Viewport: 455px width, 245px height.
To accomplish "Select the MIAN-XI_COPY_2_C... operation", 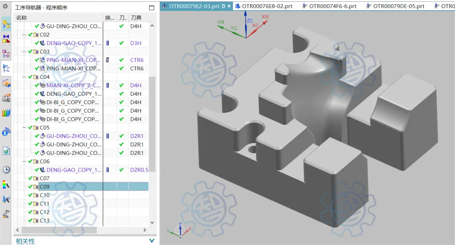I will click(73, 85).
